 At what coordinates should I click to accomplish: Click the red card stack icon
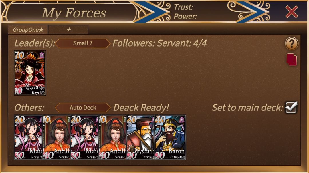(292, 59)
